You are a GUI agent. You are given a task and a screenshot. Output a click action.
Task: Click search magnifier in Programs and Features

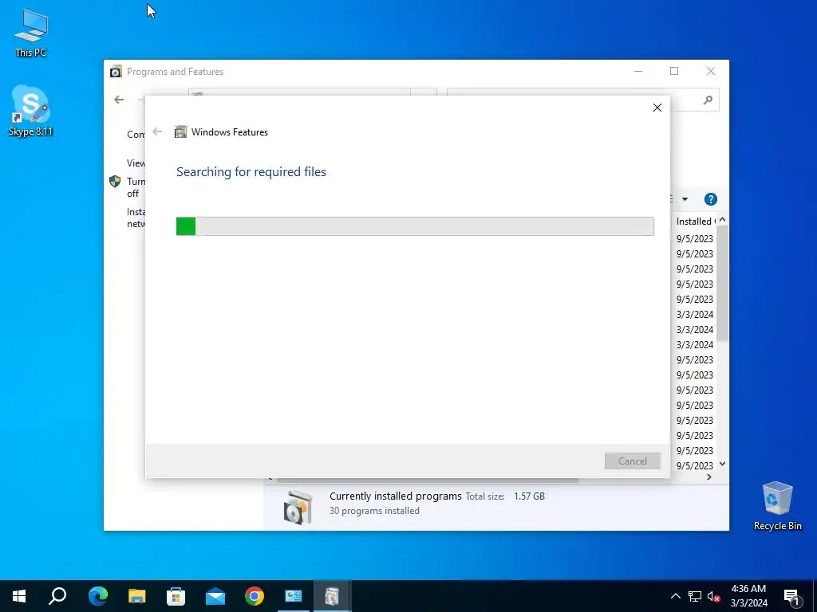click(708, 100)
